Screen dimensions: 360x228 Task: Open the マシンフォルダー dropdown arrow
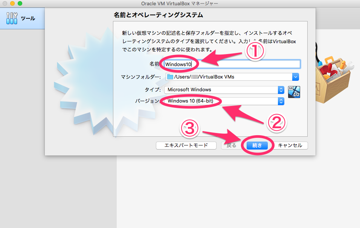pos(296,77)
